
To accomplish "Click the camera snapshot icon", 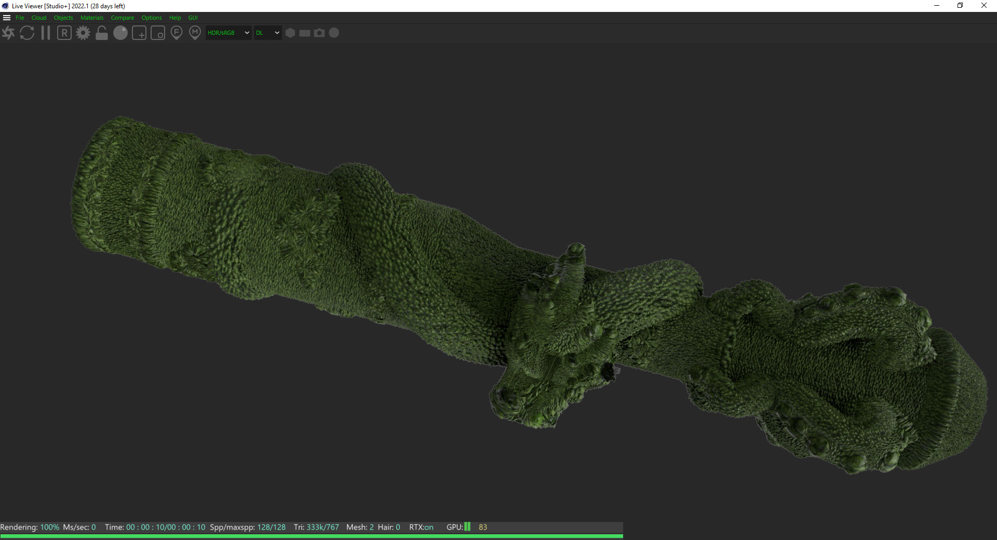I will coord(319,33).
